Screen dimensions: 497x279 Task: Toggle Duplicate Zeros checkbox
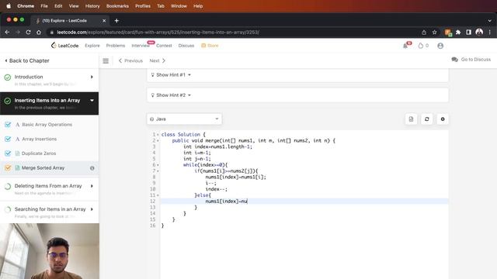8,153
